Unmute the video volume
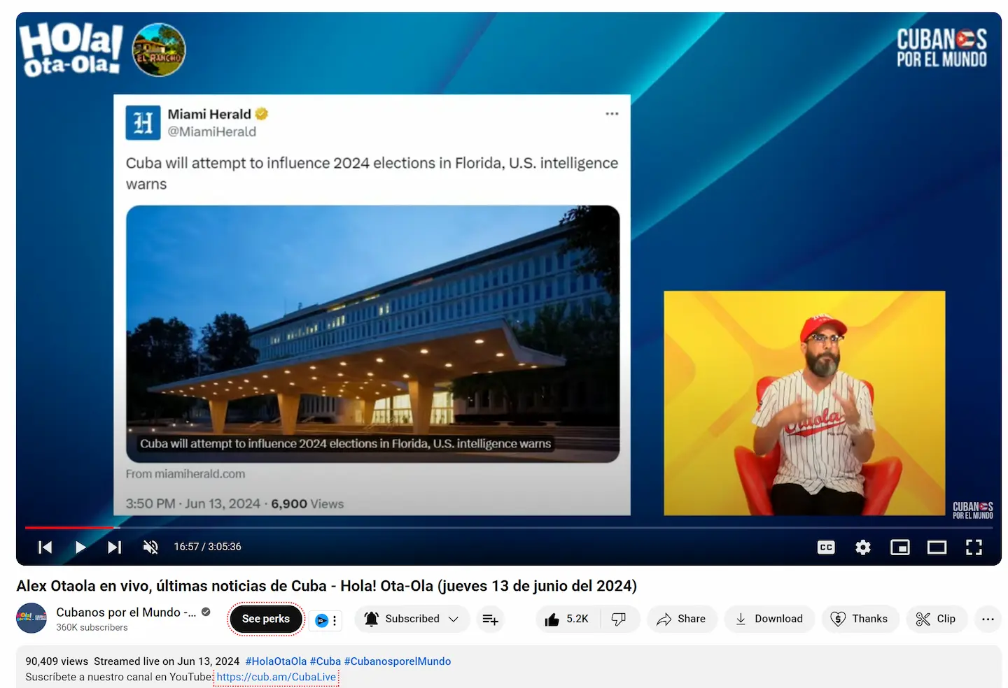Viewport: 1008px width, 688px height. pyautogui.click(x=150, y=547)
